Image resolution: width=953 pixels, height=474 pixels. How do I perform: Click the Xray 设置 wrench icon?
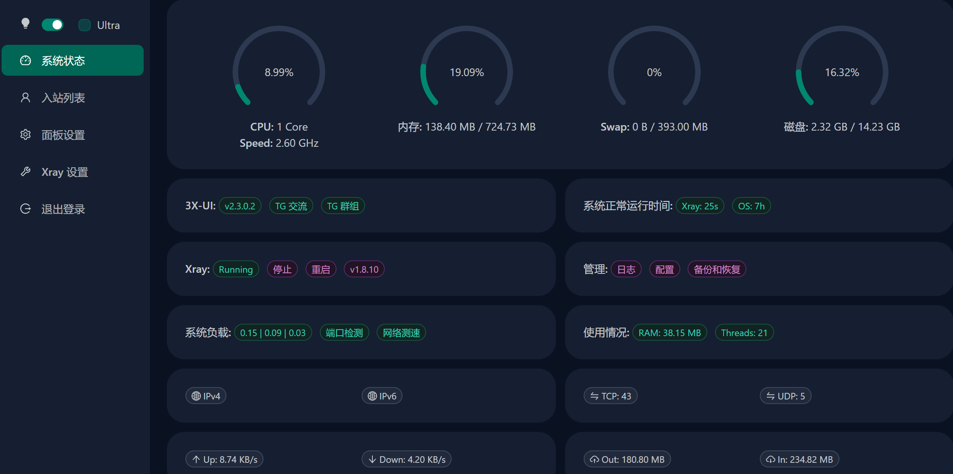point(25,172)
